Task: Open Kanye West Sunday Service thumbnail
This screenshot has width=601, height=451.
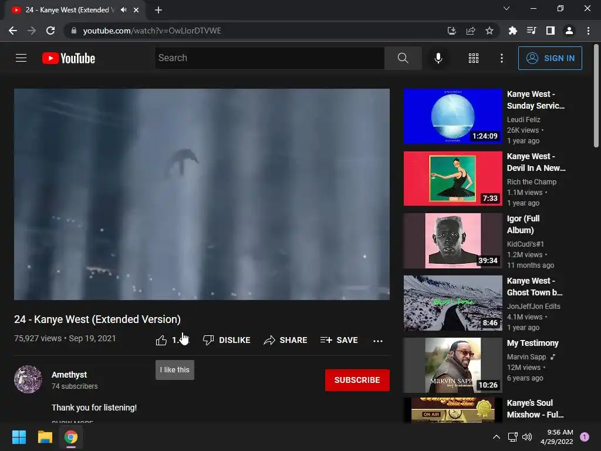Action: pyautogui.click(x=453, y=116)
